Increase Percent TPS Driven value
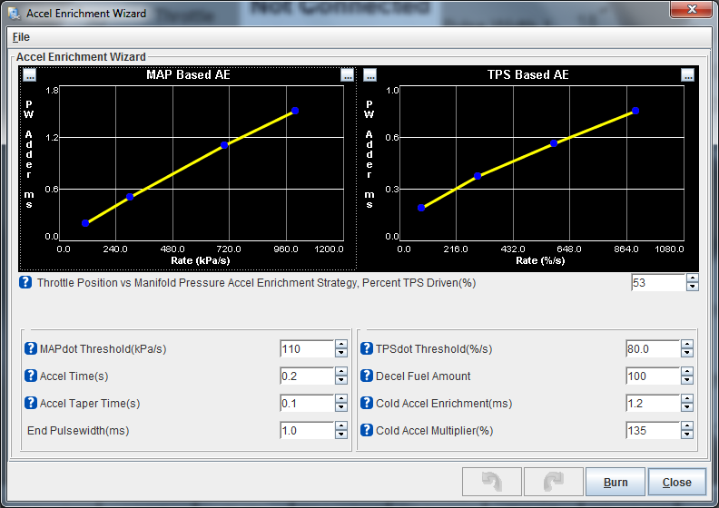This screenshot has width=719, height=508. (693, 278)
